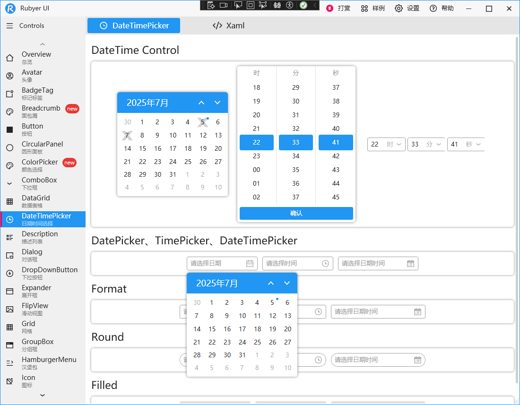Pick day 15 in the top calendar
The width and height of the screenshot is (520, 405).
coord(143,148)
